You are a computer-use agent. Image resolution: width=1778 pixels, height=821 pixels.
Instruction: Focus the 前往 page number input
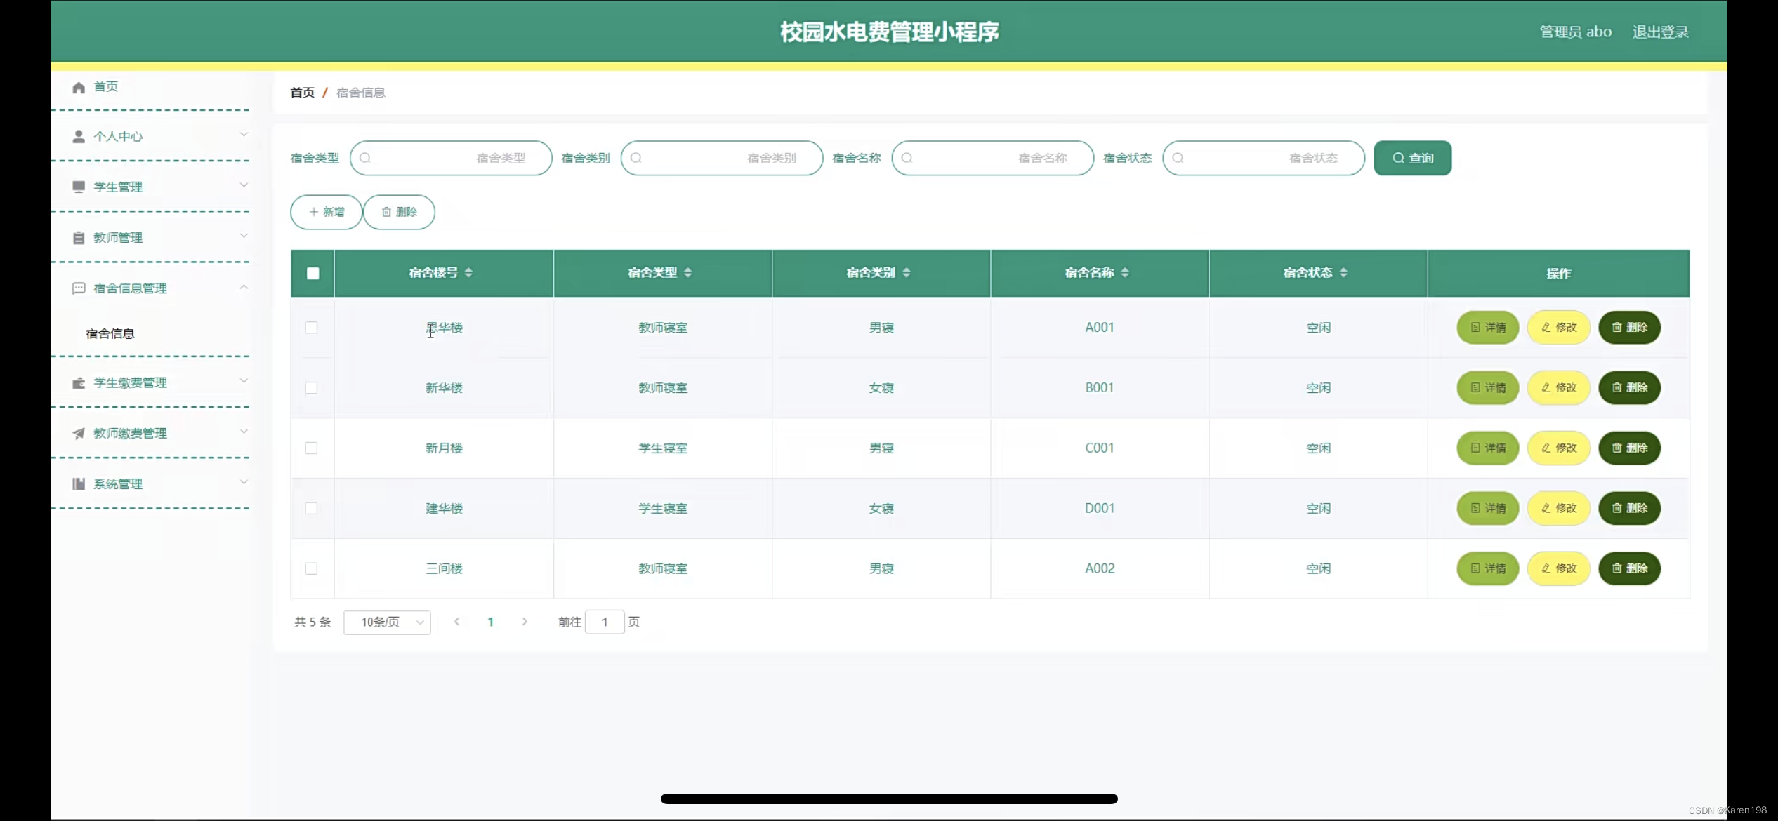point(605,622)
